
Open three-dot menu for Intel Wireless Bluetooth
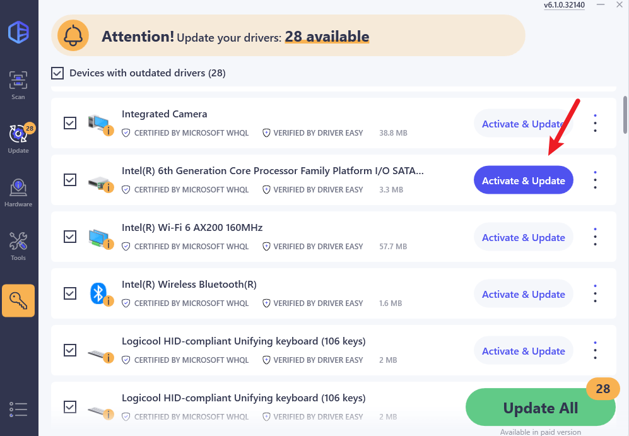(x=595, y=294)
